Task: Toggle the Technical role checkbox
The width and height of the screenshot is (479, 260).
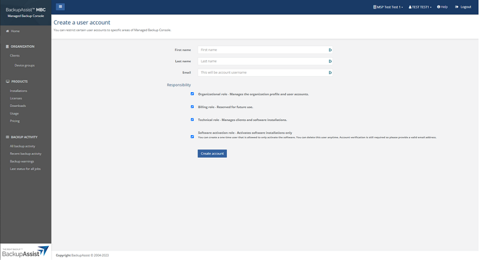Action: [192, 119]
